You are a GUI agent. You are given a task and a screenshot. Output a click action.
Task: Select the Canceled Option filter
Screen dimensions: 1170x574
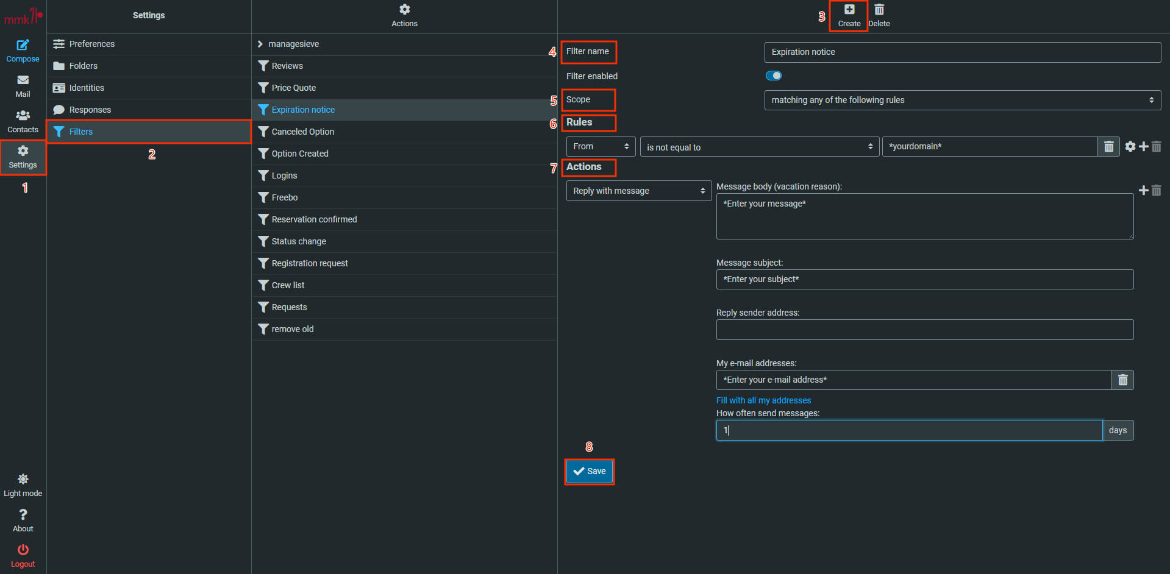tap(404, 132)
